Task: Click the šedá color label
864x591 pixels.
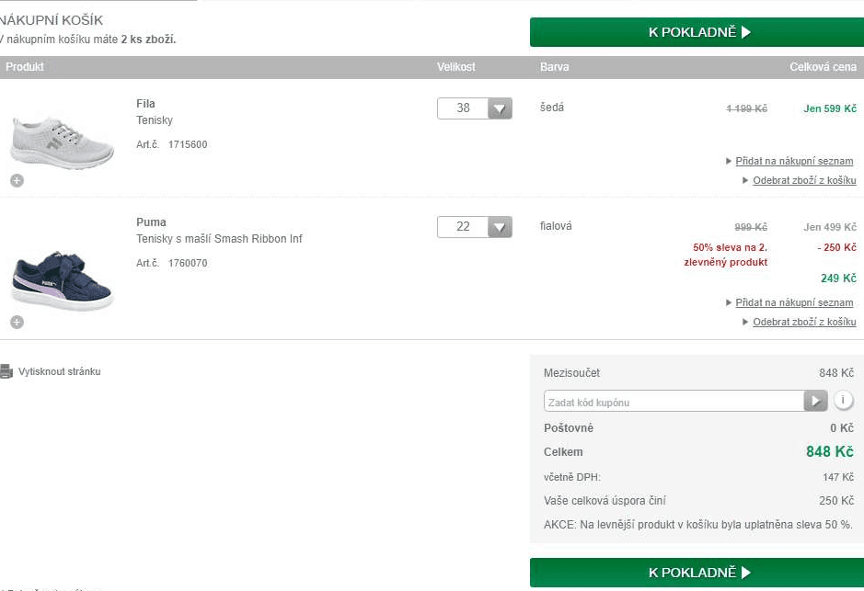Action: [552, 108]
